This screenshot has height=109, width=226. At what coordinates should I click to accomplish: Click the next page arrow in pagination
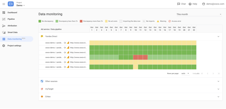(213, 73)
